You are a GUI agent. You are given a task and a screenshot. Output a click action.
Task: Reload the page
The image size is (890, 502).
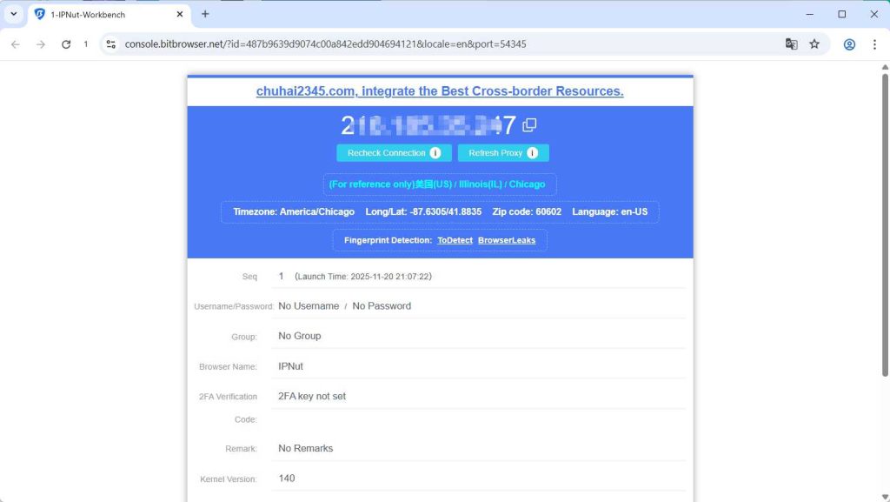(x=66, y=44)
